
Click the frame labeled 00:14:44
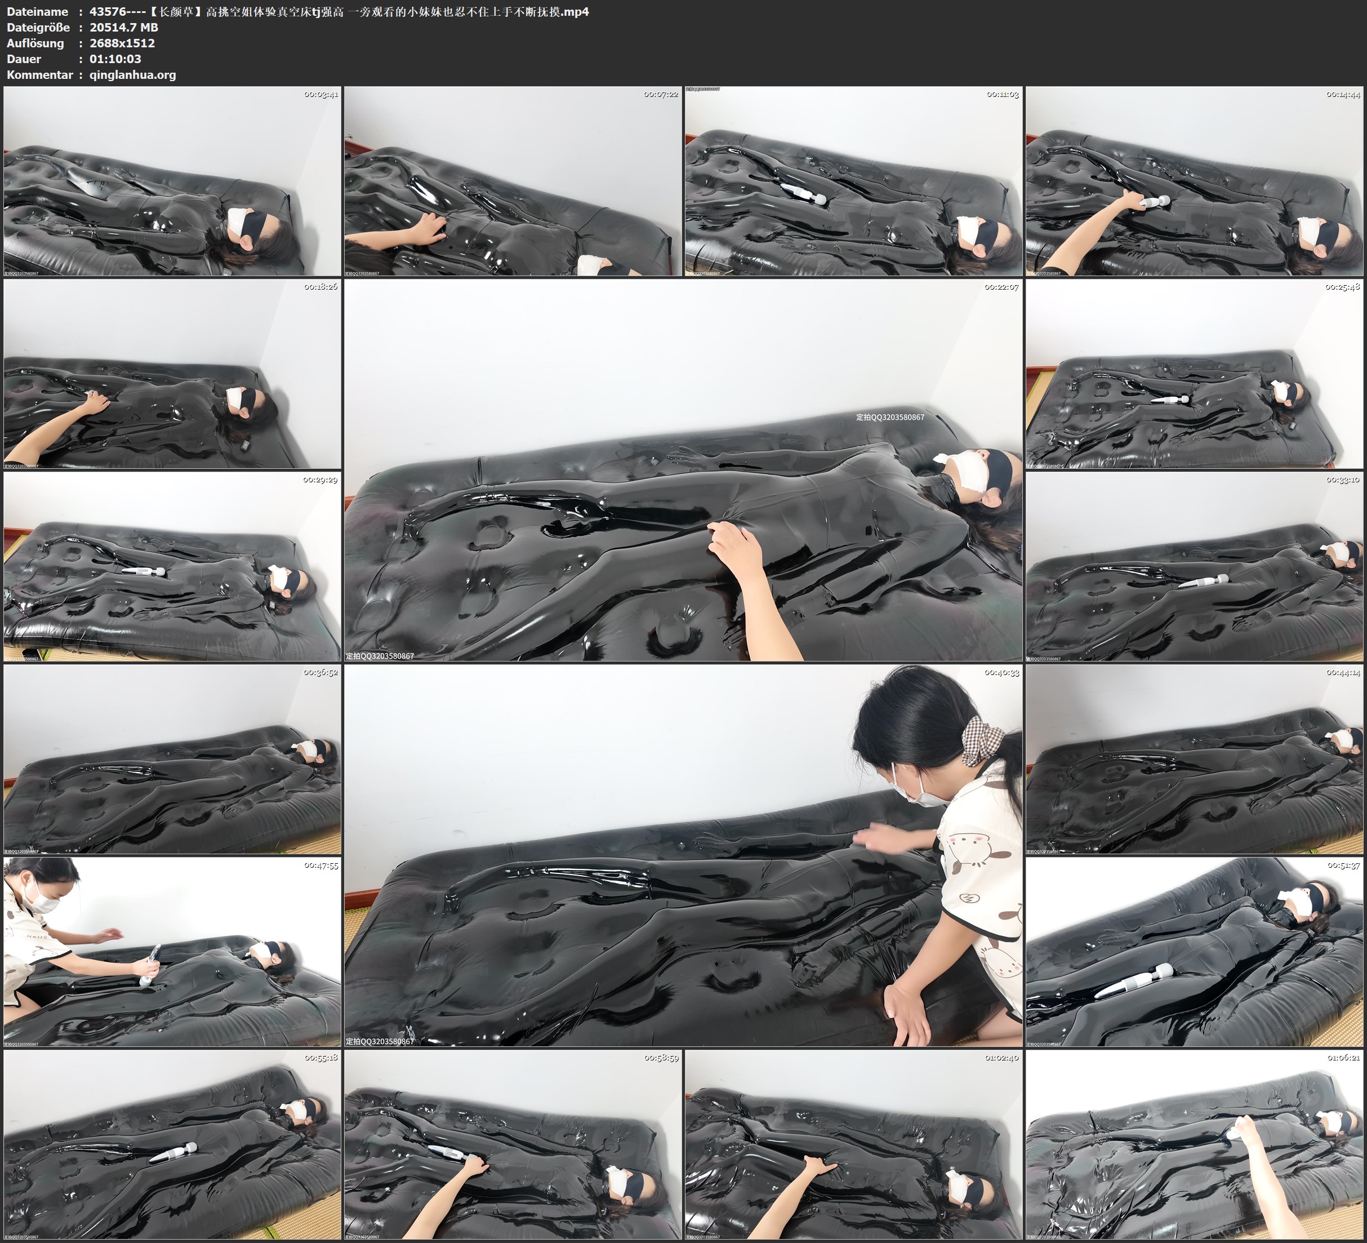pyautogui.click(x=1194, y=180)
